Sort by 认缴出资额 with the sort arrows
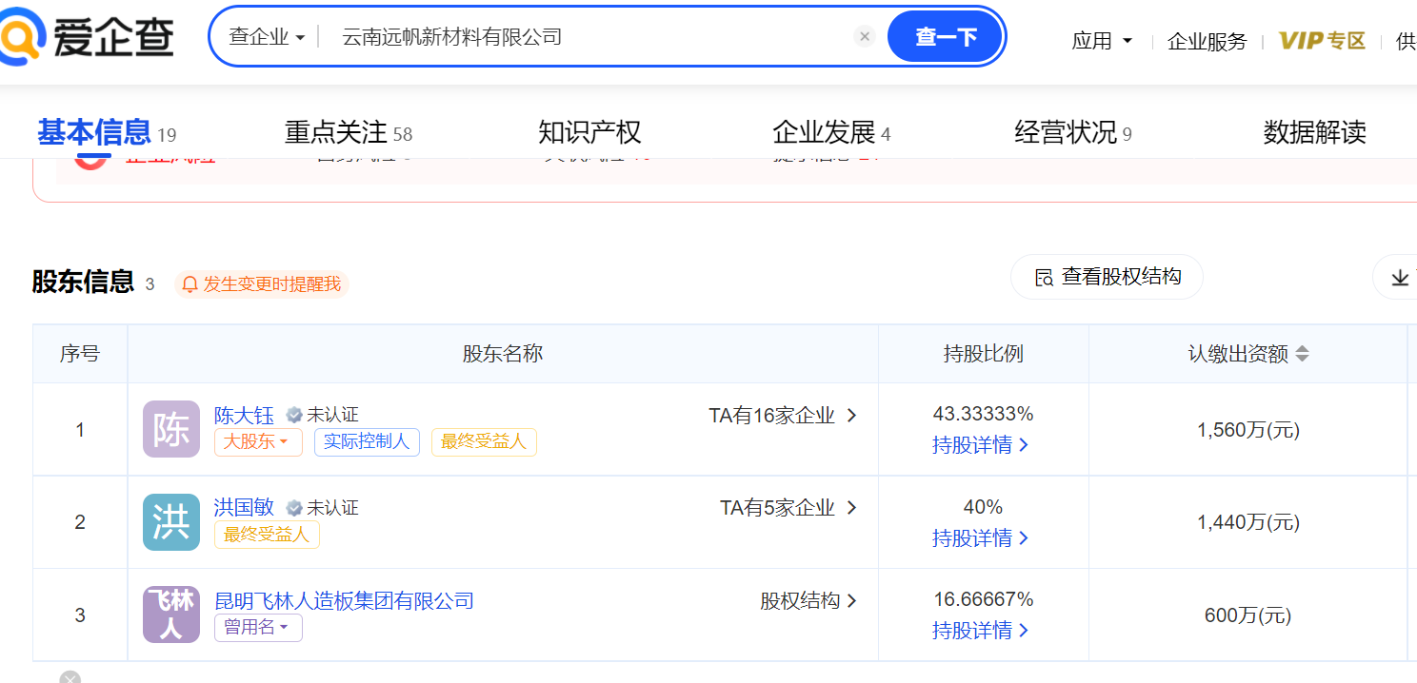 [x=1302, y=354]
